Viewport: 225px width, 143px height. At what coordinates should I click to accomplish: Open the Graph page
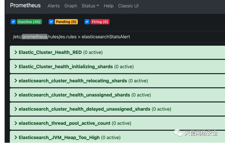tap(71, 6)
